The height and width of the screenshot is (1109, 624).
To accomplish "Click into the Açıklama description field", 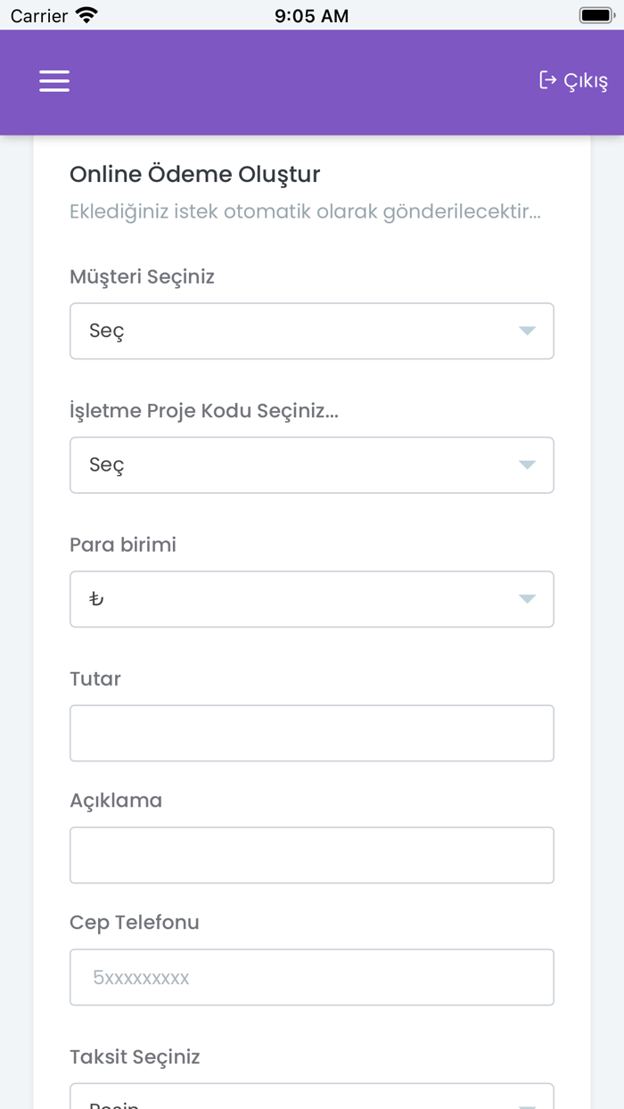I will pyautogui.click(x=311, y=855).
